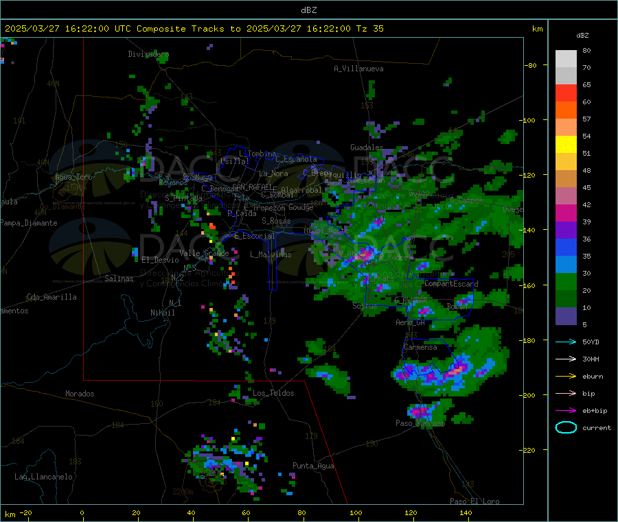Click the 'dBZ' title at window top
Image resolution: width=618 pixels, height=522 pixels.
pos(308,10)
